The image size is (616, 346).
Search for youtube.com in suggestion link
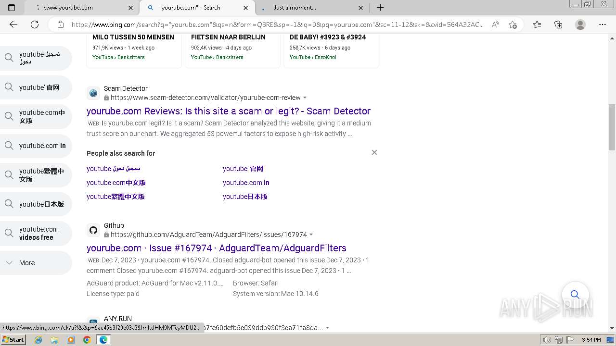point(246,183)
